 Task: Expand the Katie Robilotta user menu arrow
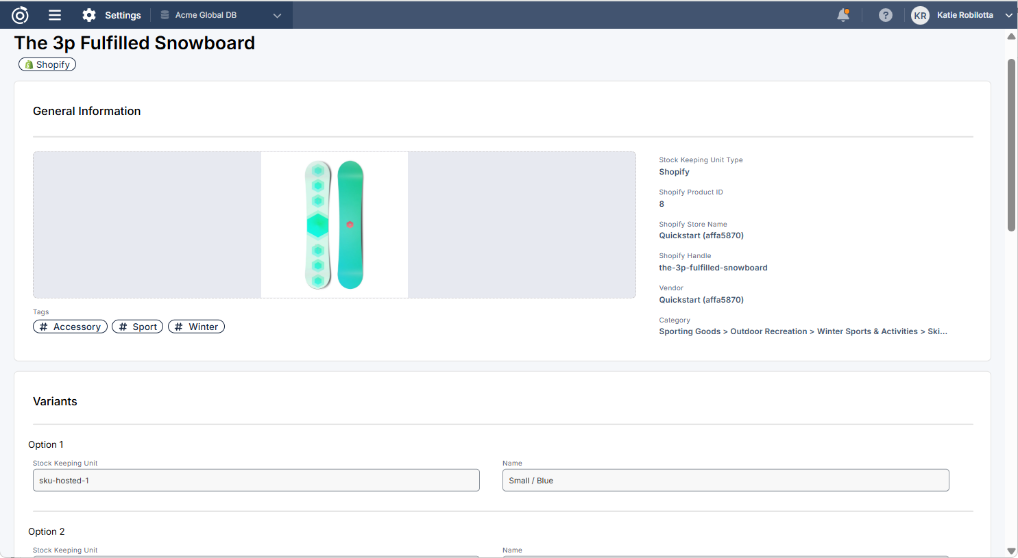click(x=1008, y=15)
